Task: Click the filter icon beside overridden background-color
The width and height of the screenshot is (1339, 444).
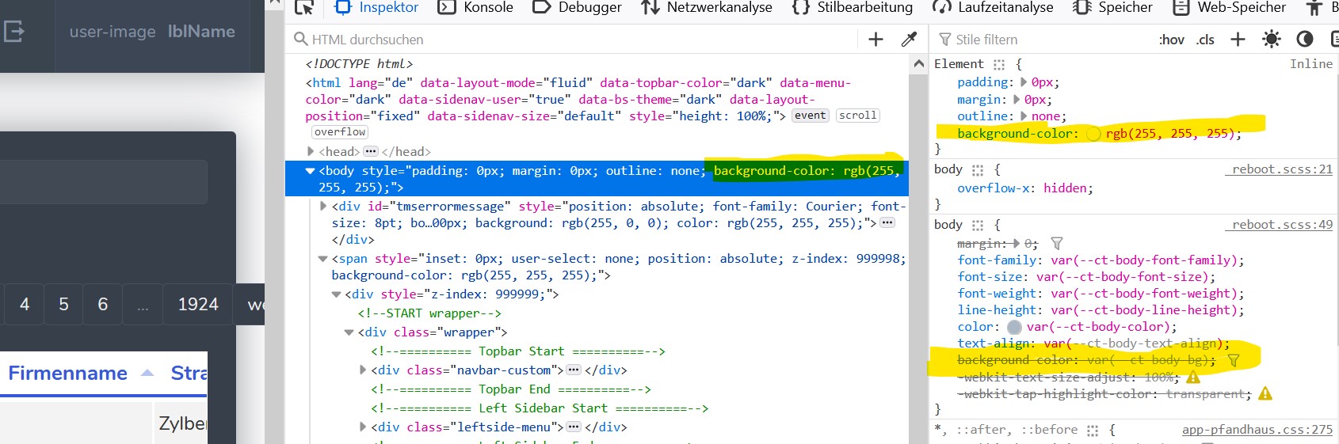Action: tap(1233, 360)
